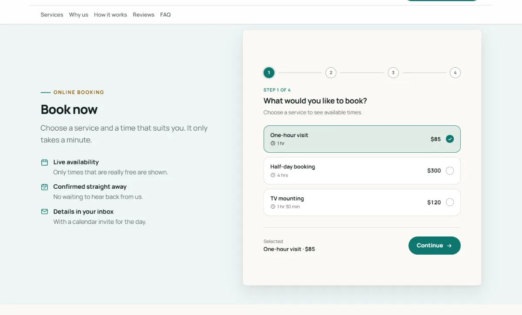
Task: Click the Details in your inbox label
Action: coord(84,212)
